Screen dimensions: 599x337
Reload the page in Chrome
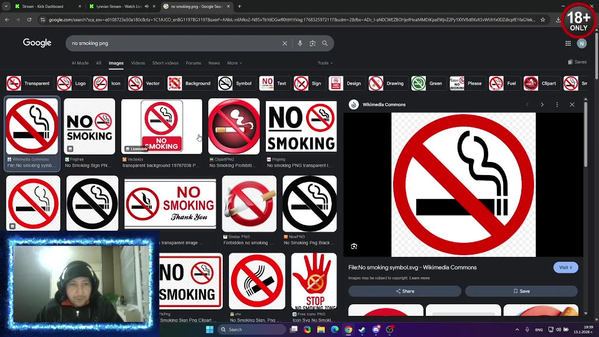(29, 20)
